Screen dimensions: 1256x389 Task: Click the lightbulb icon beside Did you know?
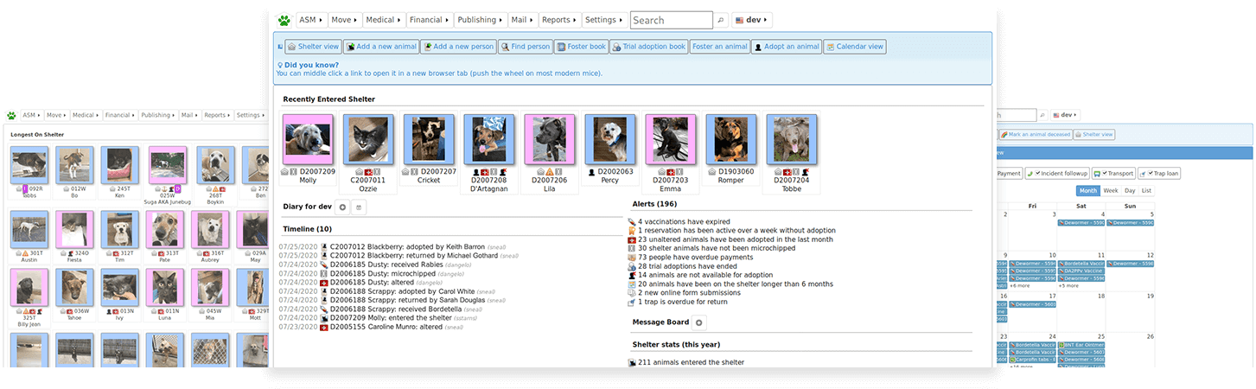279,65
